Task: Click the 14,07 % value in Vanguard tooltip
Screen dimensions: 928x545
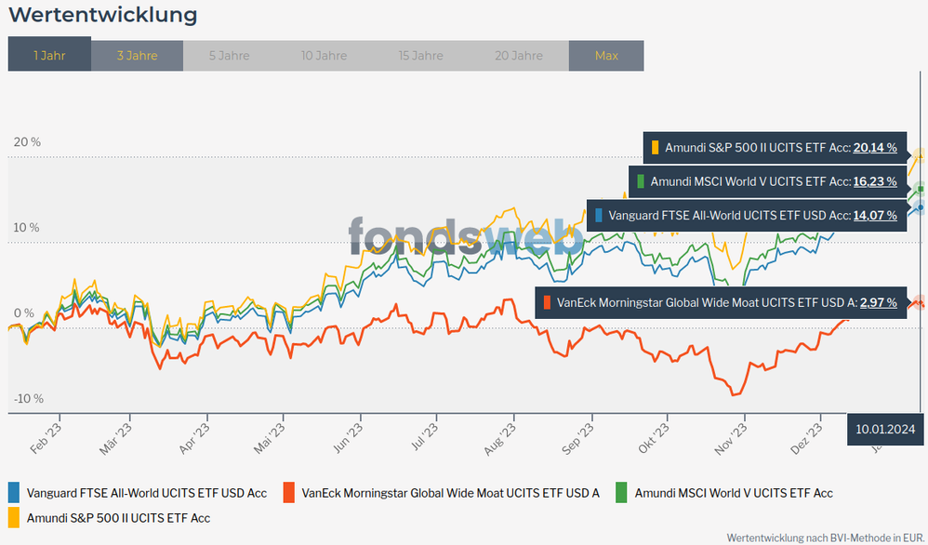Action: (875, 215)
